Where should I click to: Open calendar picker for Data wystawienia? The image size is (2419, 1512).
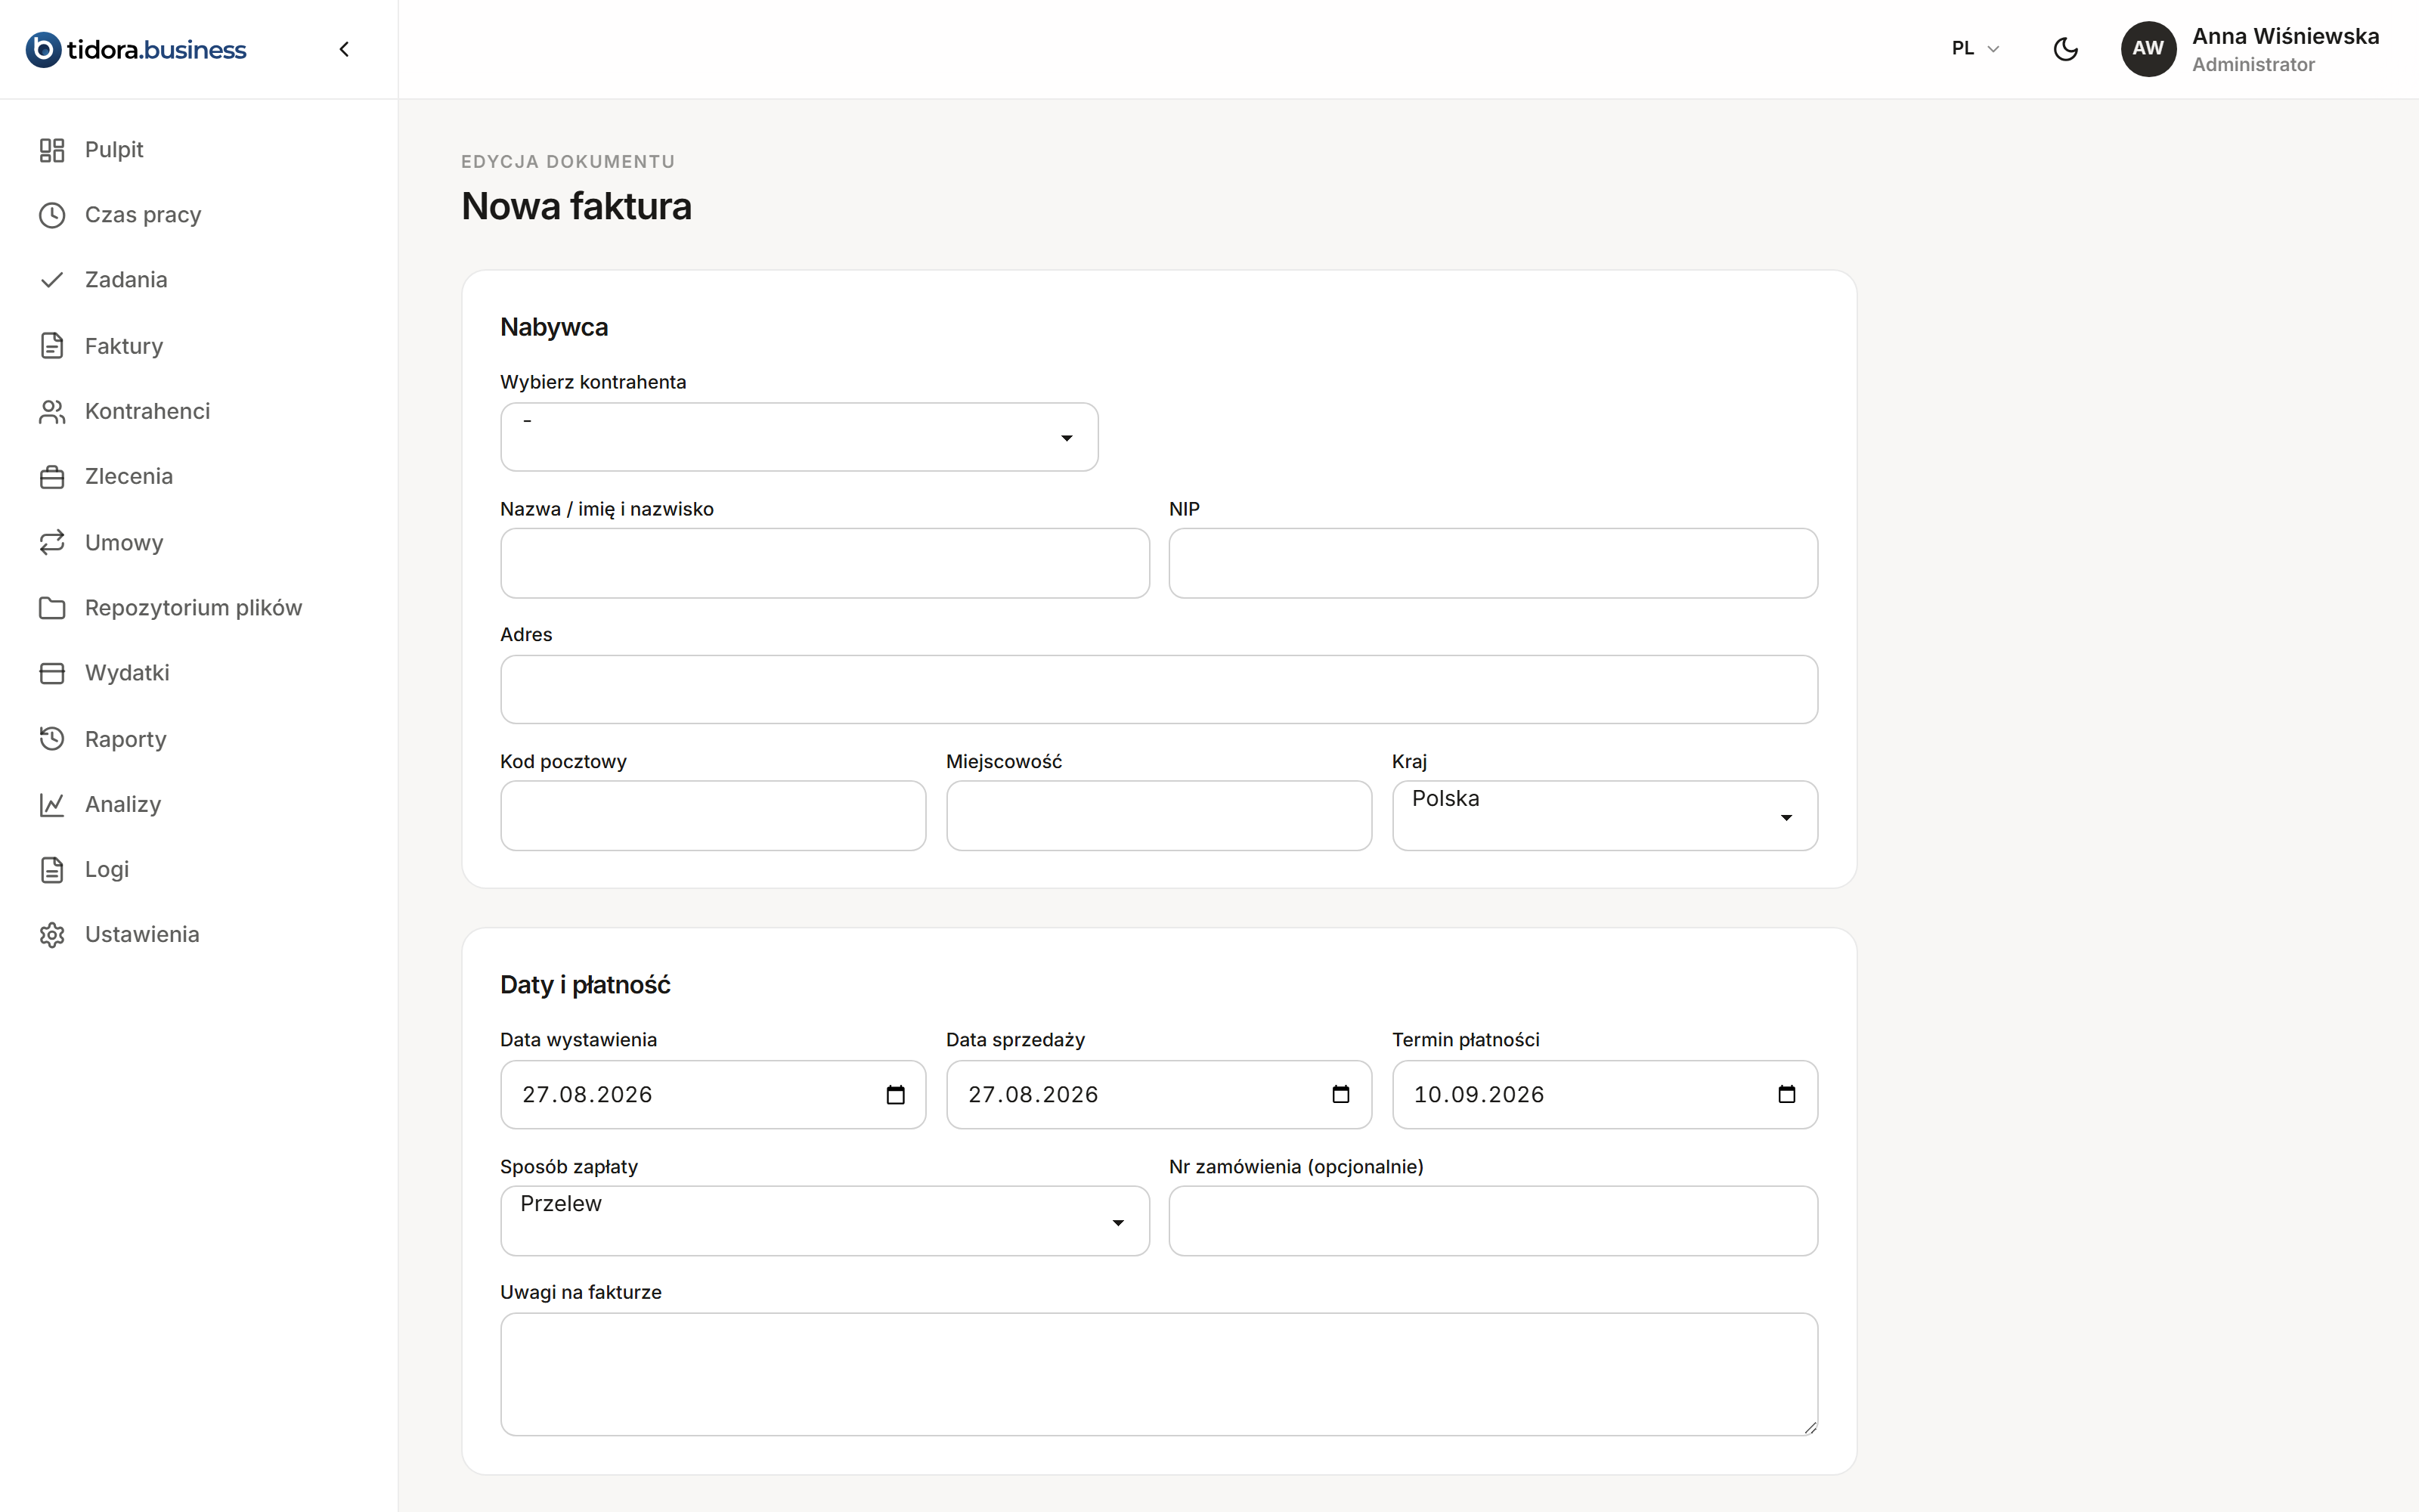point(896,1095)
